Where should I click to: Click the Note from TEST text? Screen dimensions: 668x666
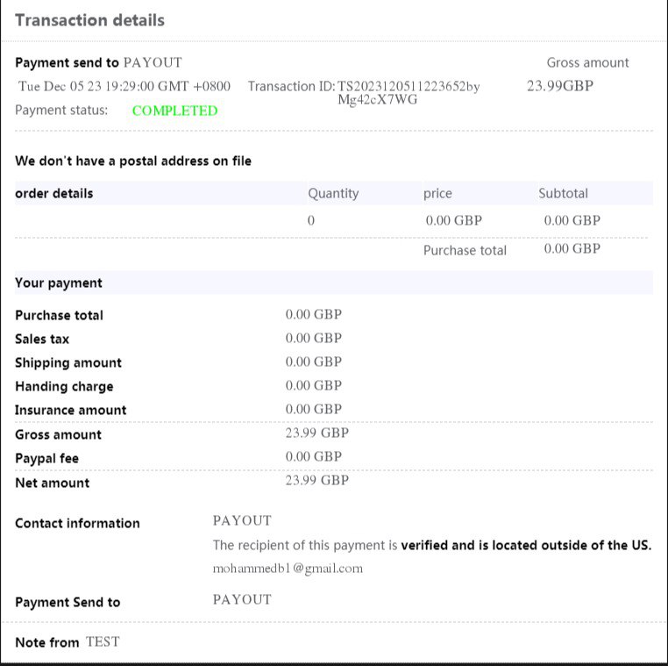[x=67, y=642]
